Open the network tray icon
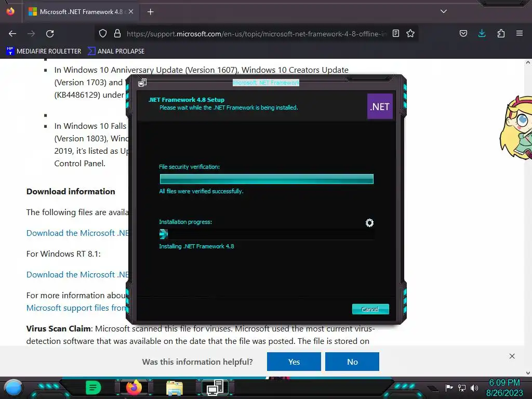532x399 pixels. click(x=462, y=388)
